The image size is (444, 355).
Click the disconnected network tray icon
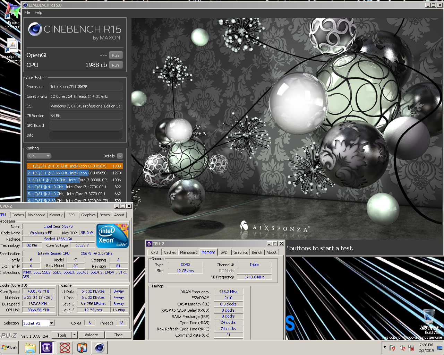pyautogui.click(x=411, y=348)
